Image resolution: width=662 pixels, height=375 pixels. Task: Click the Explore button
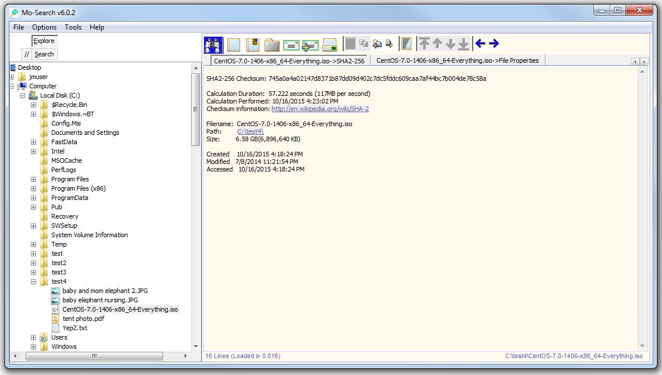tap(44, 41)
